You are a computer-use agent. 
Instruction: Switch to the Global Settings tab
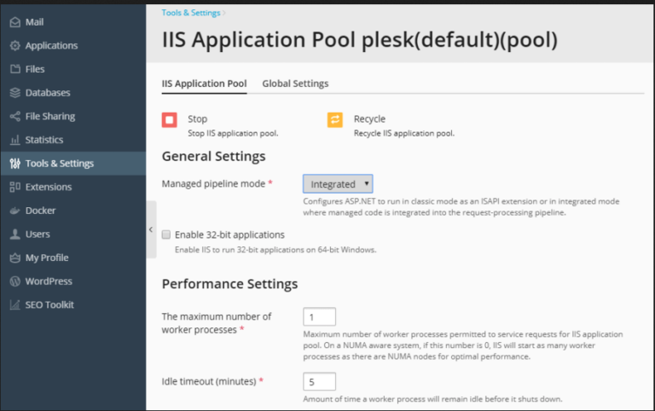coord(295,84)
